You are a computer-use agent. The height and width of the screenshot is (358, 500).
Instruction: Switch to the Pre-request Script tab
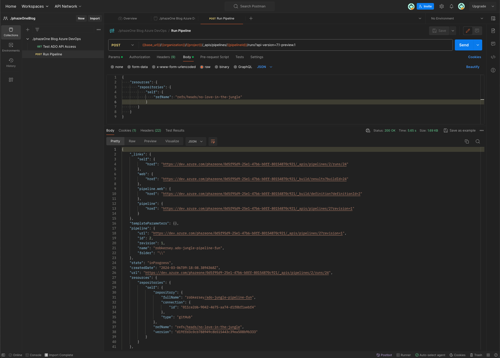(x=215, y=57)
